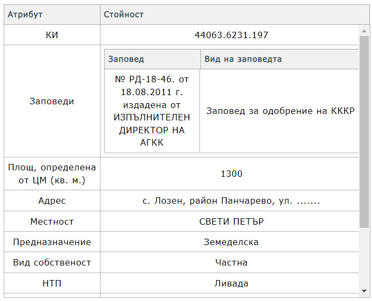Select the Земеделска value cell

[231, 242]
